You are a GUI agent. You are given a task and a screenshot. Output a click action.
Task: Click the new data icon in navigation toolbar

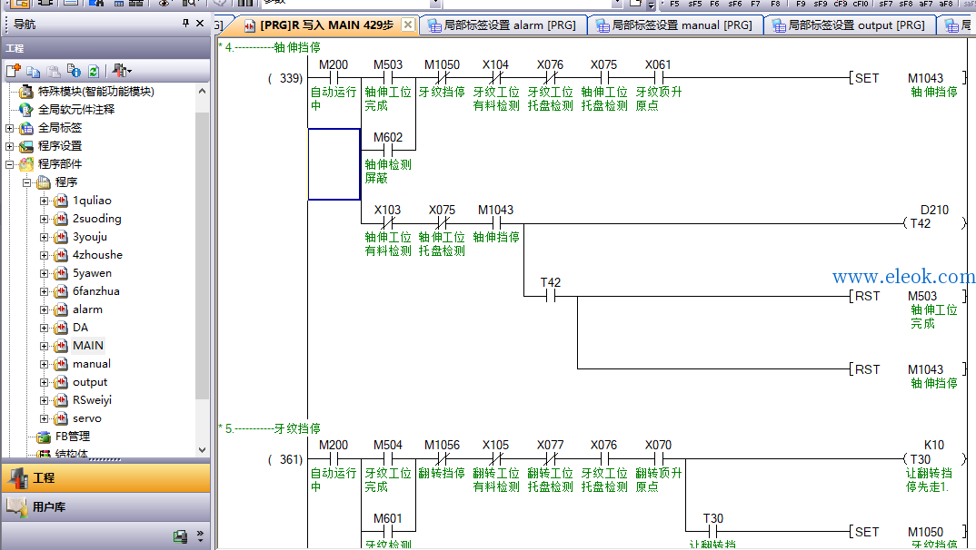[x=13, y=71]
